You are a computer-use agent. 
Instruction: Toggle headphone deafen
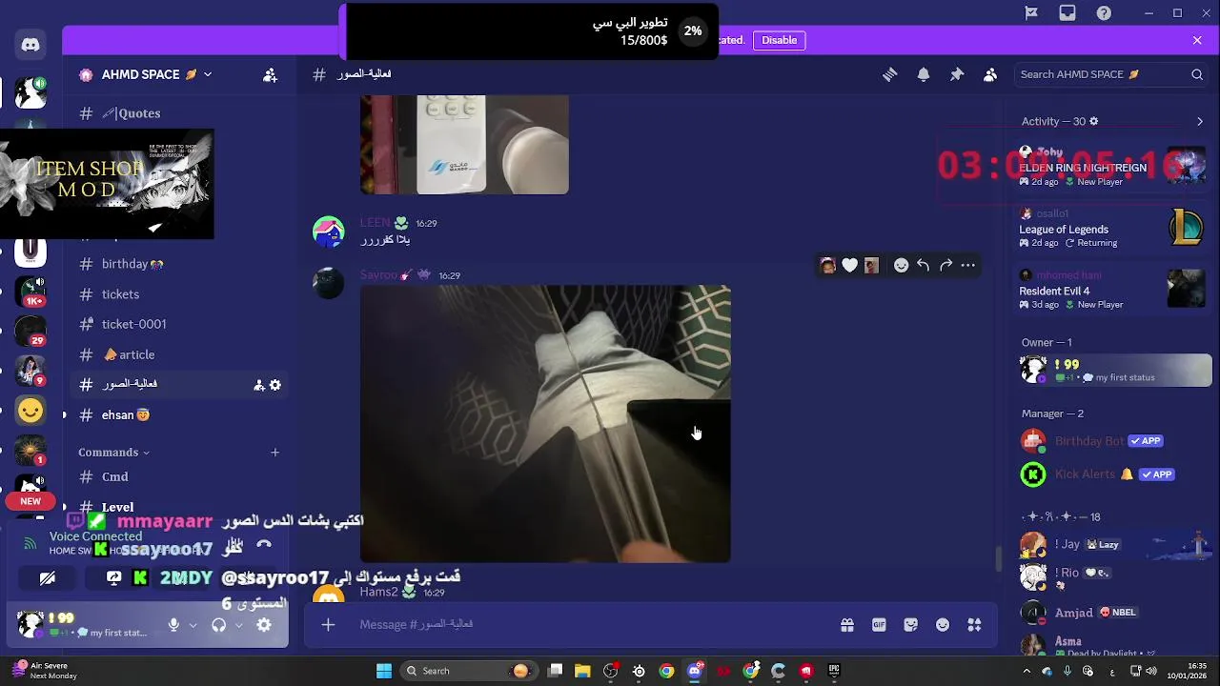coord(218,625)
